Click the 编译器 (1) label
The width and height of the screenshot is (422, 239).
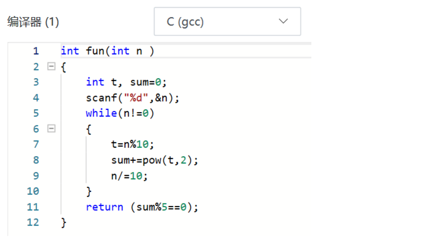click(33, 22)
